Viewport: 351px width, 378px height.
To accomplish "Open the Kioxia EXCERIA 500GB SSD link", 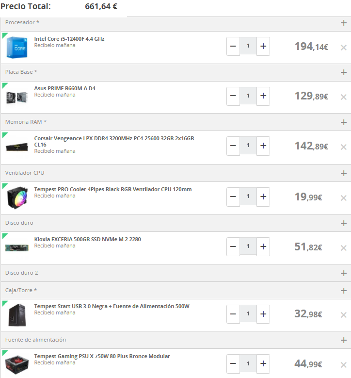I will tap(87, 239).
